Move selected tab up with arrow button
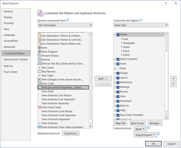 (173, 78)
